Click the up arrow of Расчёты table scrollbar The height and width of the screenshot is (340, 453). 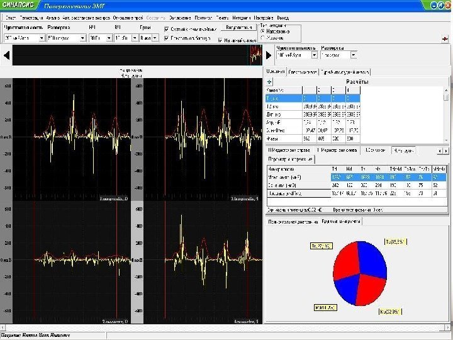447,89
